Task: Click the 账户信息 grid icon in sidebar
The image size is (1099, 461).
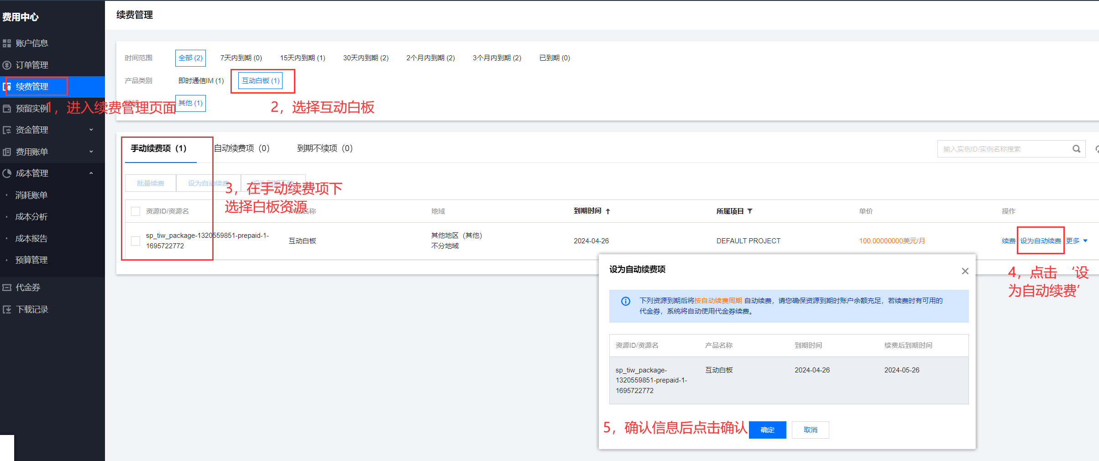Action: (7, 43)
